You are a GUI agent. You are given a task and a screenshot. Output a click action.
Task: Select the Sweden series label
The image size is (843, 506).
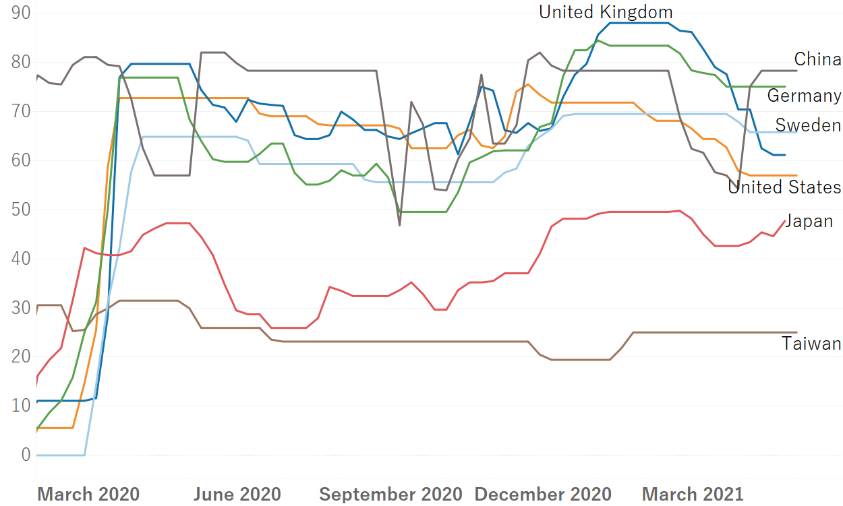(808, 125)
